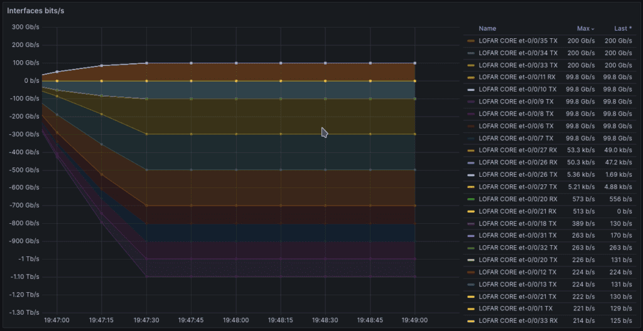Click the et-0/0/8 TX legend color swatch
The image size is (643, 331).
(x=471, y=114)
